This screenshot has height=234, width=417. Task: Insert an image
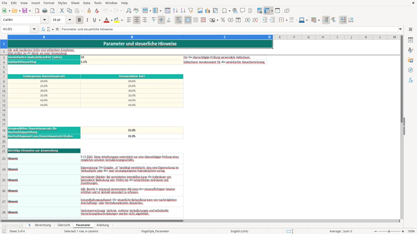click(x=200, y=11)
